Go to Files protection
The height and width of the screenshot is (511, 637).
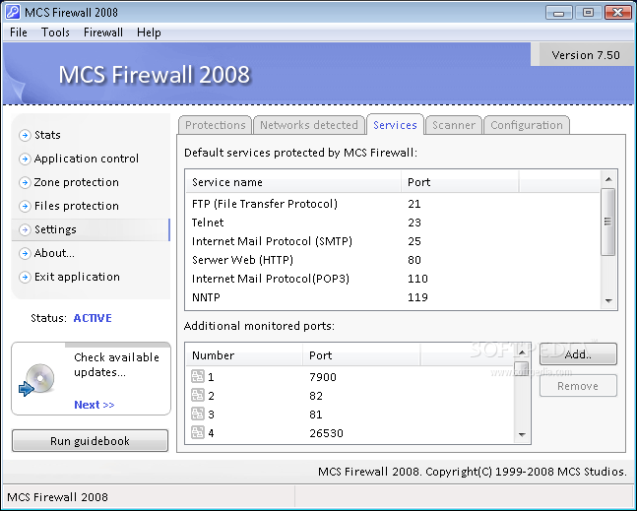[x=77, y=206]
